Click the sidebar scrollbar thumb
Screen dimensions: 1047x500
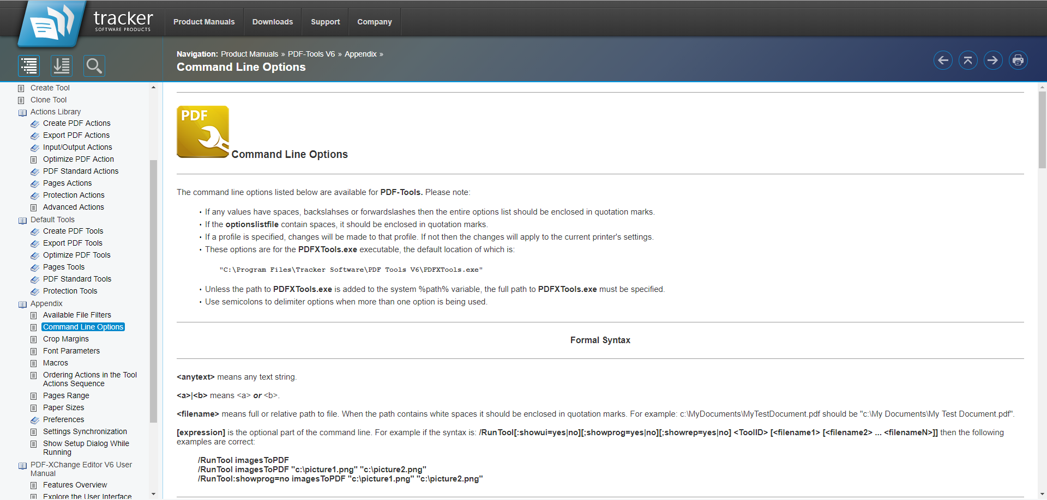tap(153, 291)
